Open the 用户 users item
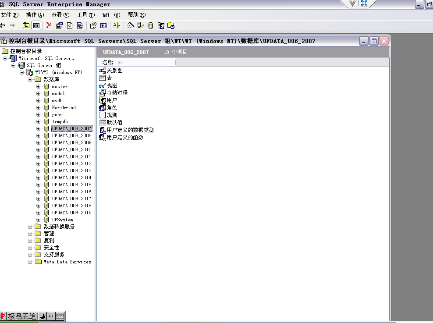The height and width of the screenshot is (323, 433). (x=108, y=100)
